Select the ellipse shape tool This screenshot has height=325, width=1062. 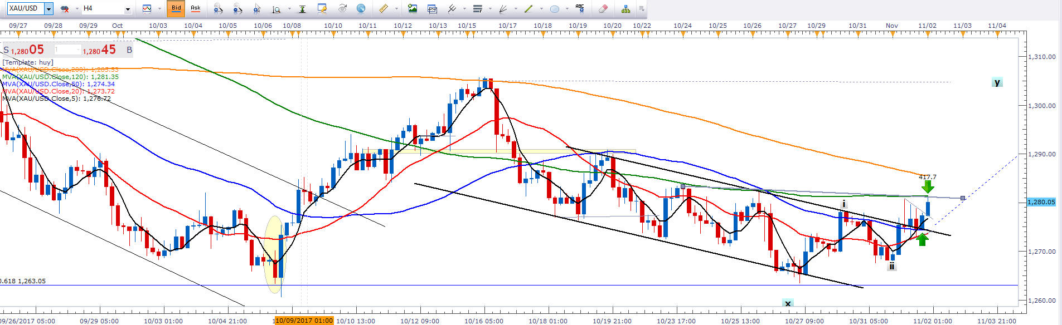[x=554, y=8]
